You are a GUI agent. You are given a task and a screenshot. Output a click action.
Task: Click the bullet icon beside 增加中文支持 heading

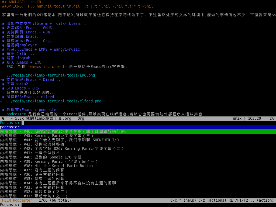(3, 24)
